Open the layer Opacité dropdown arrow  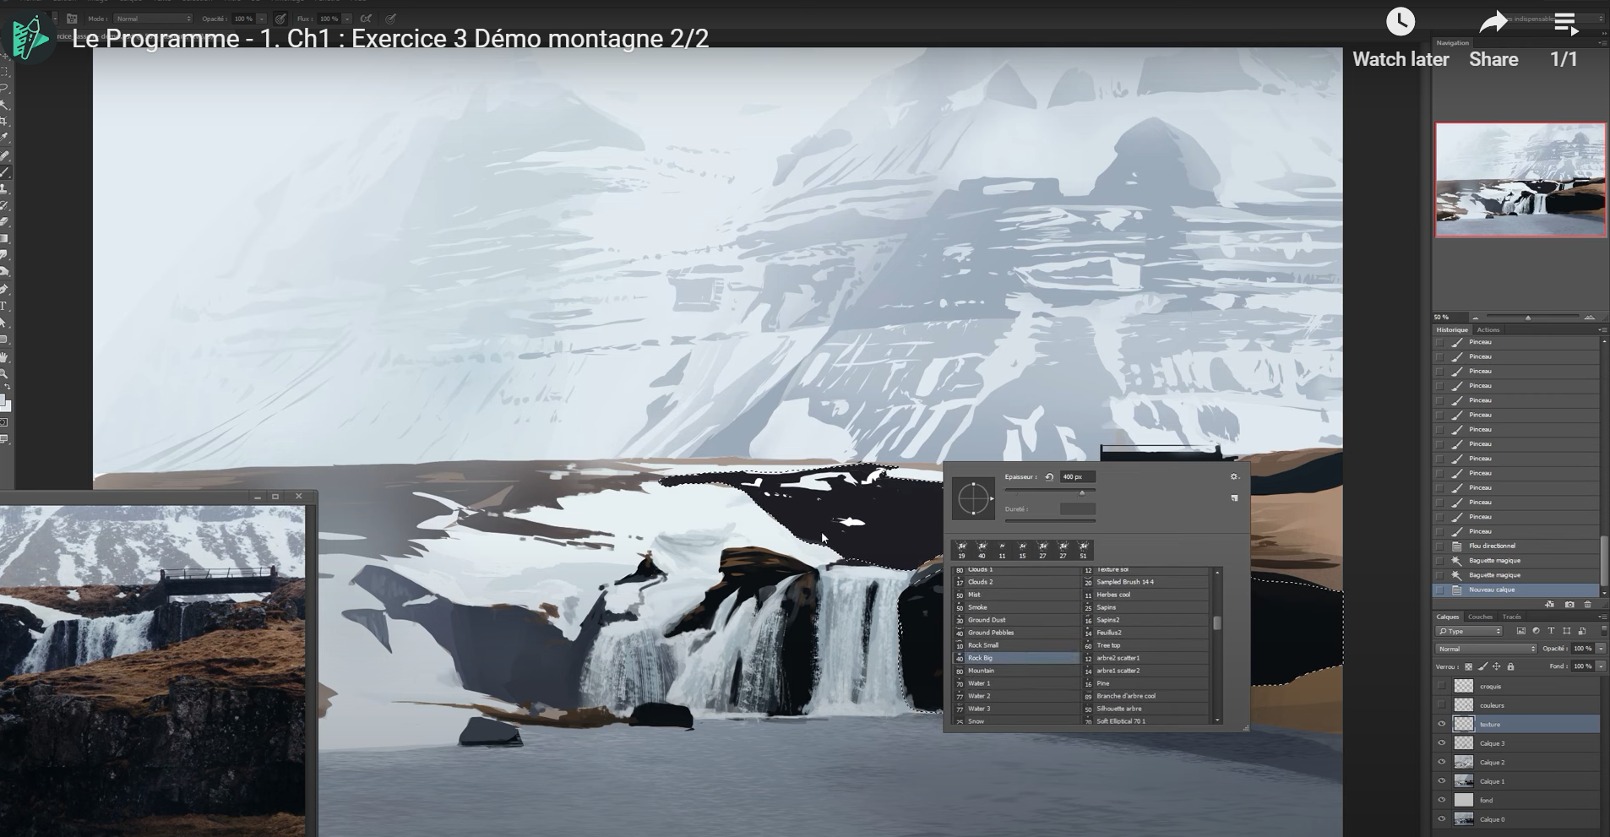(1601, 649)
